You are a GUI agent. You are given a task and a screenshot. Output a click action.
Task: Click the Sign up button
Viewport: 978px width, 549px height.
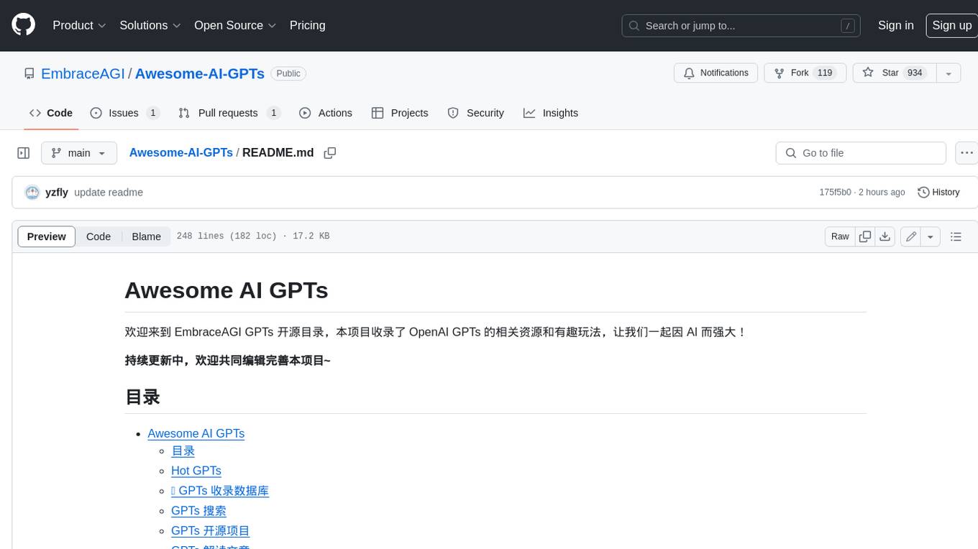(951, 25)
